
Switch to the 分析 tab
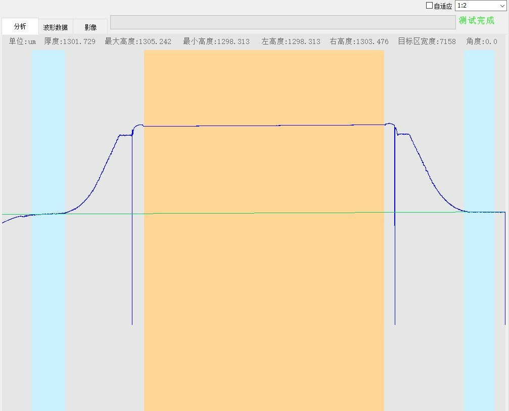pos(20,26)
